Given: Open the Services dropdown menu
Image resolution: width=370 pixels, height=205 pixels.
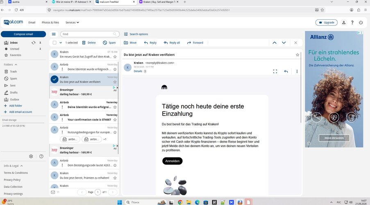Looking at the screenshot, I should 72,23.
